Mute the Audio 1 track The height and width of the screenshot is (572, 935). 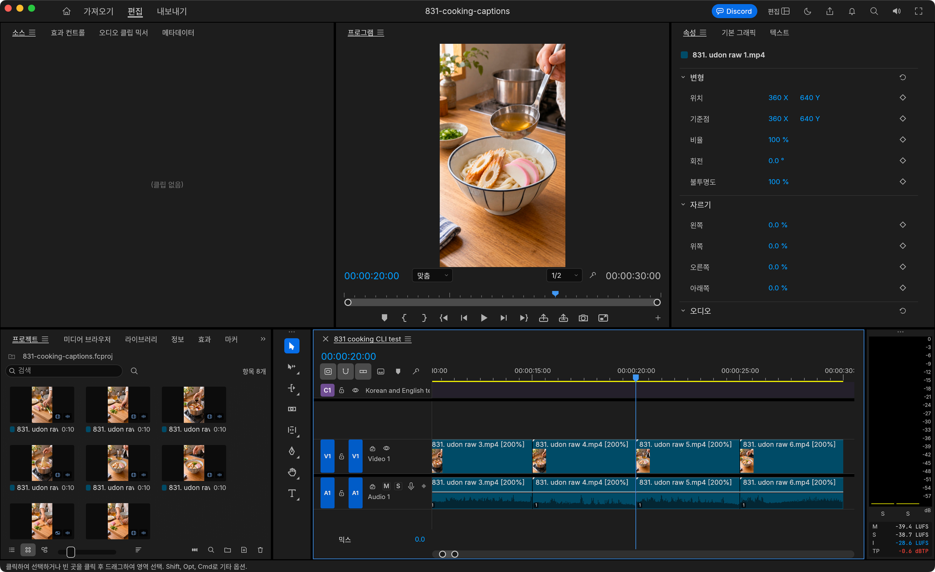(386, 486)
